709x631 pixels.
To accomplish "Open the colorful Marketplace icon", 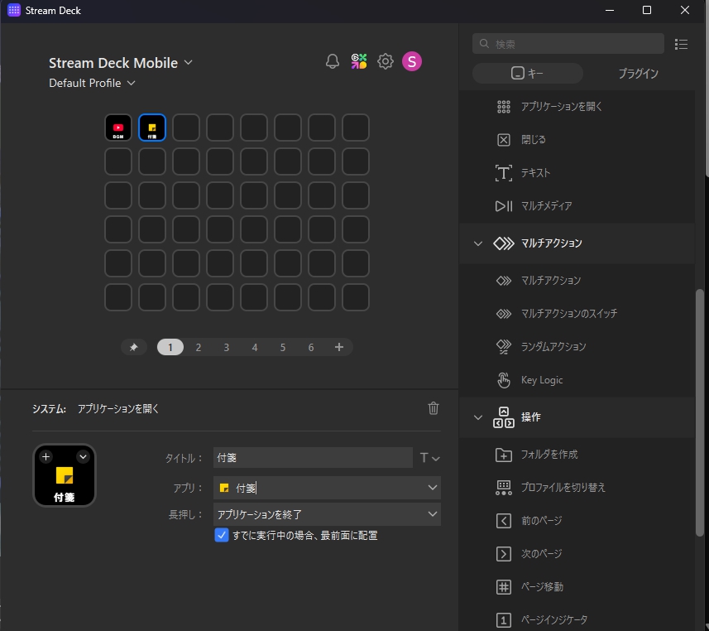I will point(359,61).
